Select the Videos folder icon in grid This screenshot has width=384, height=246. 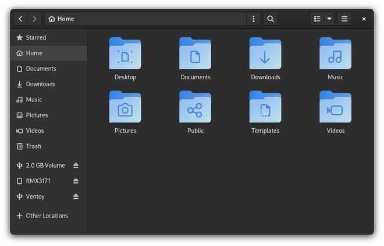tap(335, 107)
